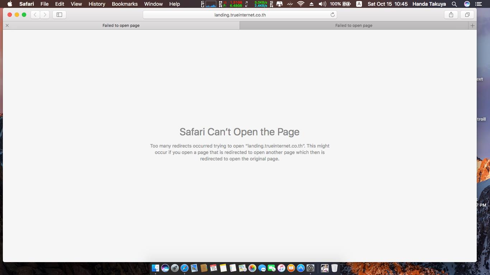Reload the page using the refresh icon
Screen dimensions: 490x275
point(333,15)
